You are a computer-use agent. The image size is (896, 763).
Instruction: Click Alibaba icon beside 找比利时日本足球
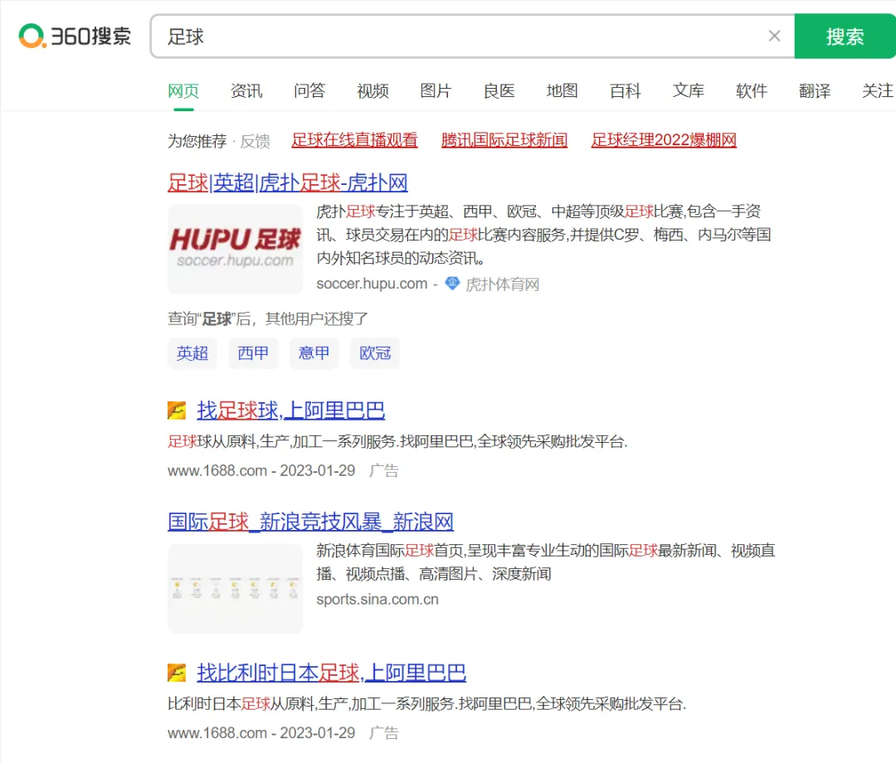tap(177, 673)
